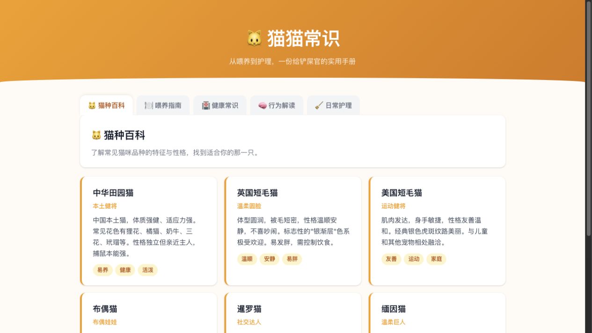
Task: Click the 猫猫常识 page title
Action: click(x=303, y=38)
